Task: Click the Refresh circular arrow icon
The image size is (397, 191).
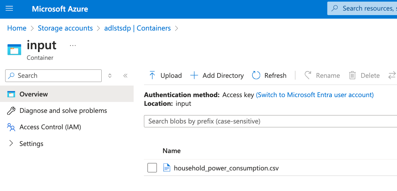Action: coord(256,76)
